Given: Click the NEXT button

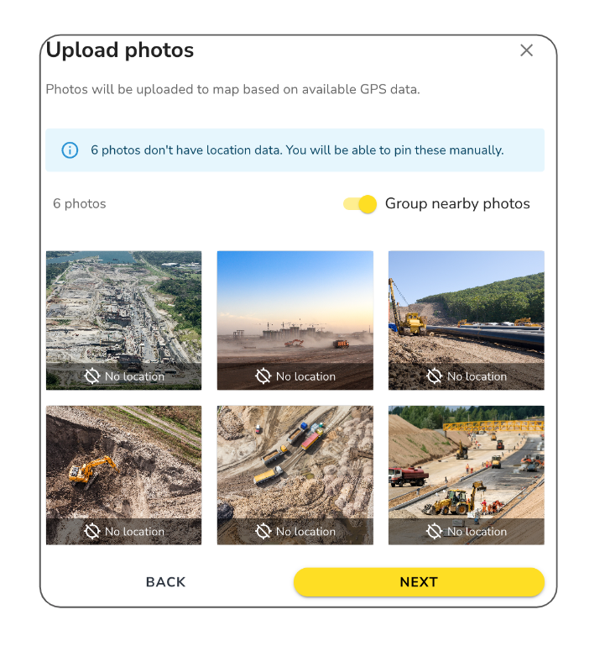Looking at the screenshot, I should (419, 582).
